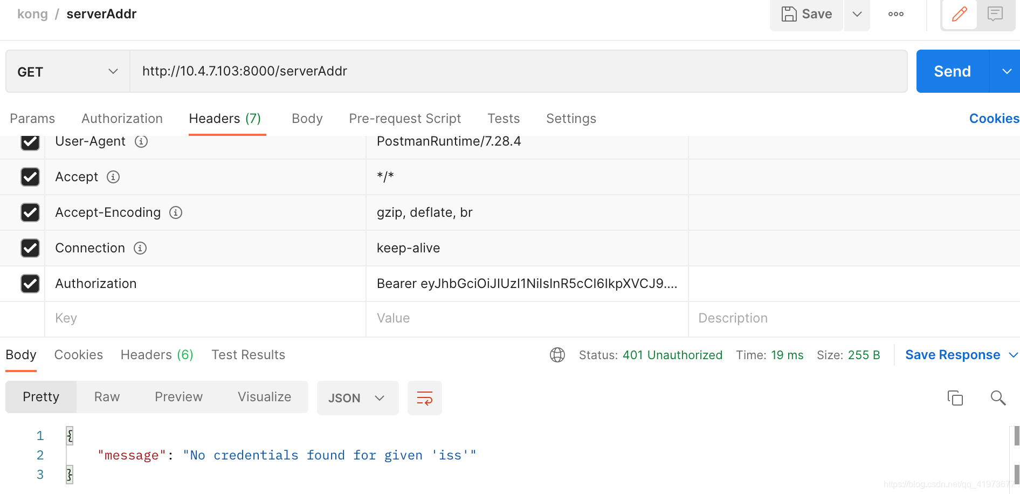
Task: Open the response Test Results tab
Action: coord(248,355)
